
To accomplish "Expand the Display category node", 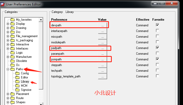I will click(x=8, y=24).
